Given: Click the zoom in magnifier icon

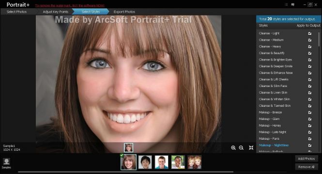Looking at the screenshot, I should pos(233,147).
